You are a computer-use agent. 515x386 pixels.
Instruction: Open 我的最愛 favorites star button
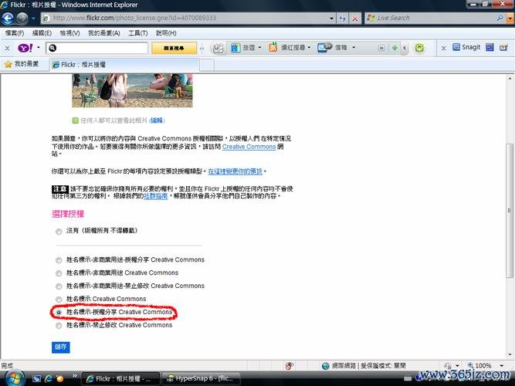(22, 64)
